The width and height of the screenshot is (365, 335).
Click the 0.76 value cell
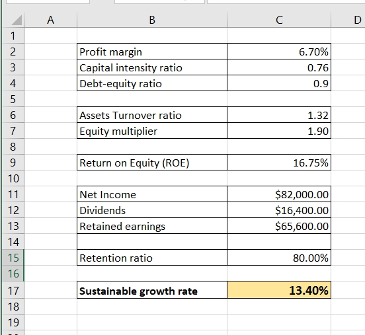coord(279,67)
